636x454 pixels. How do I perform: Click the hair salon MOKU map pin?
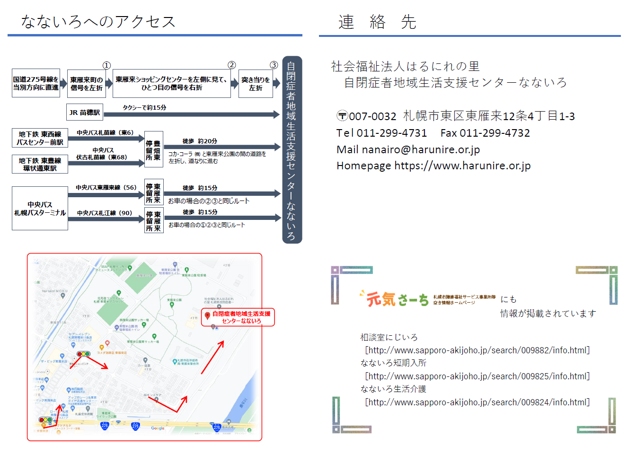coord(63,297)
